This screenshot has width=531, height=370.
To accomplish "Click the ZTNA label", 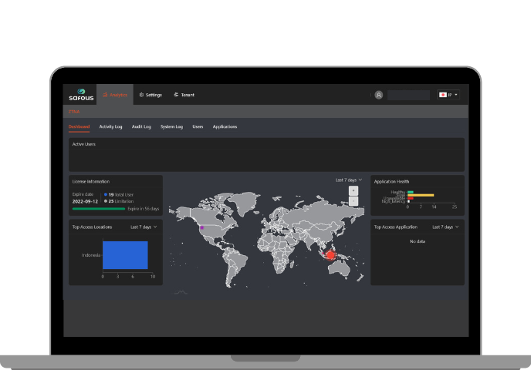I will click(x=74, y=112).
